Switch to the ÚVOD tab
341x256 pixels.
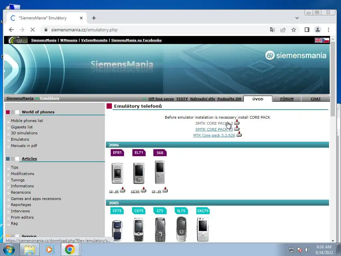258,99
